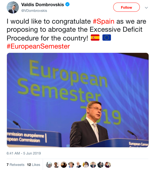The image size is (152, 170).
Task: View the 12 Likes list
Action: pos(33,165)
